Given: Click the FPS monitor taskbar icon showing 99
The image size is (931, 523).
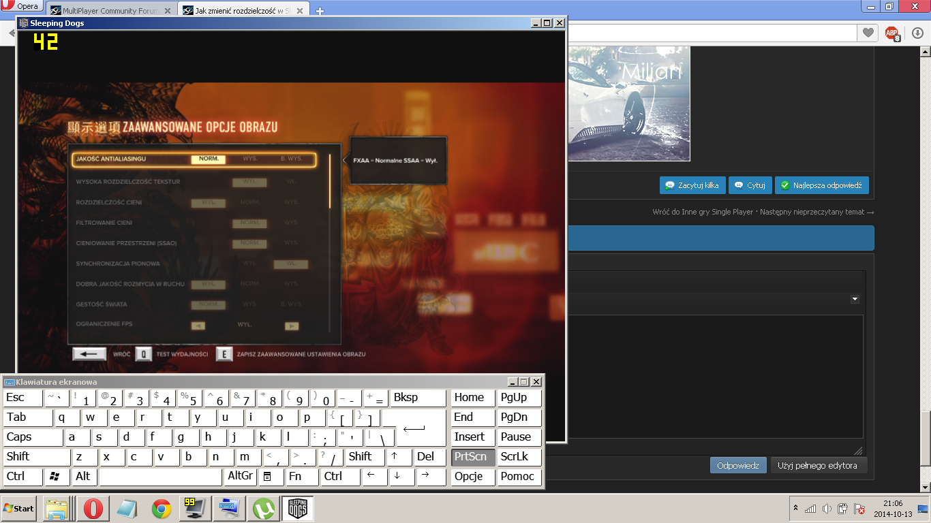Looking at the screenshot, I should [x=196, y=509].
